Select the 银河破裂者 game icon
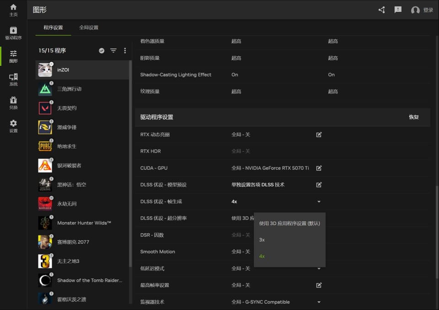 (45, 166)
